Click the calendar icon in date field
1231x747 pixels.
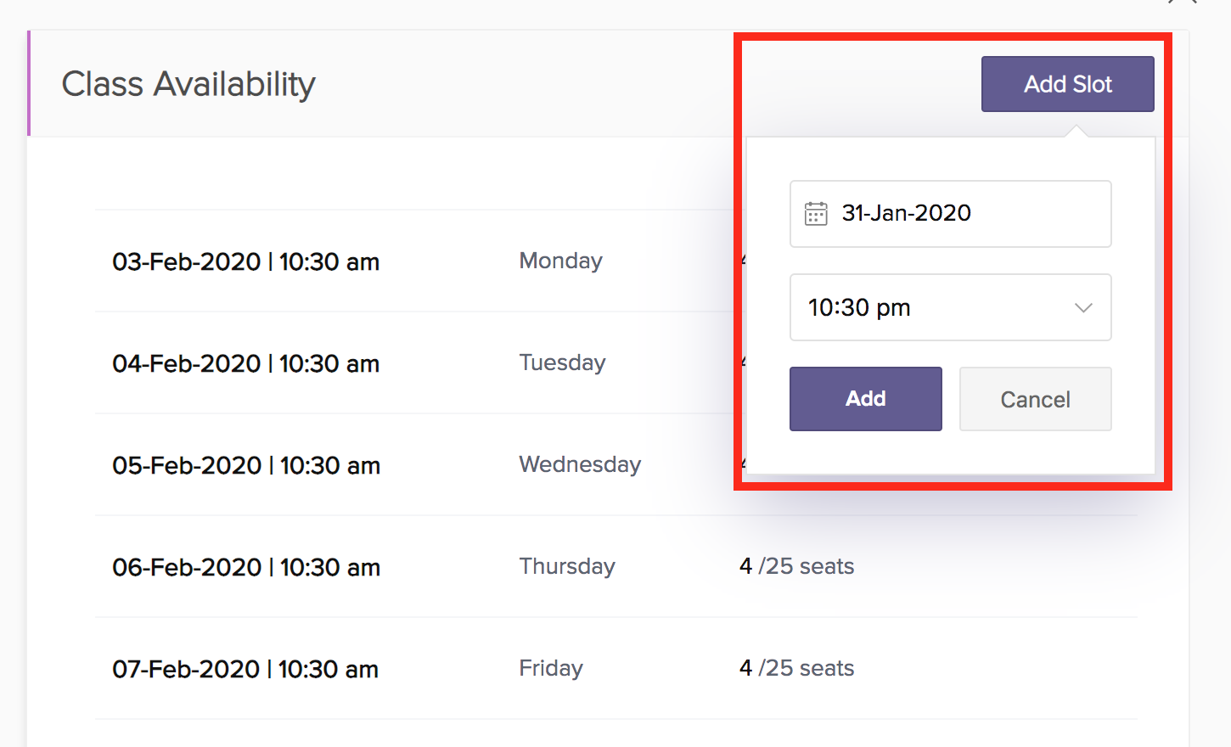coord(816,213)
